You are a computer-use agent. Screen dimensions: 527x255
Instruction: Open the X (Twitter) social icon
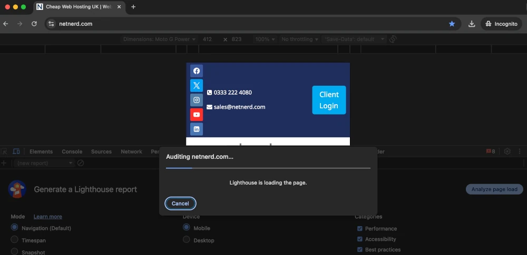tap(197, 85)
